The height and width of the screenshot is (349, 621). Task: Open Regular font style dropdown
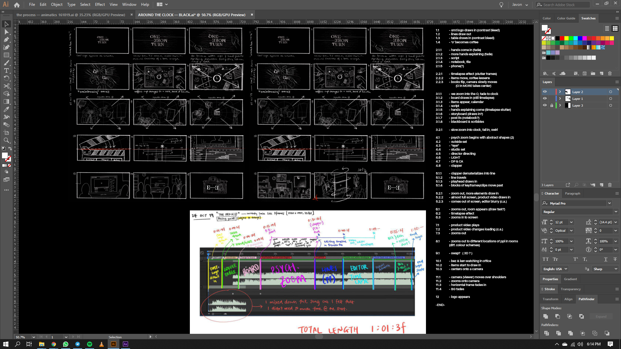616,212
